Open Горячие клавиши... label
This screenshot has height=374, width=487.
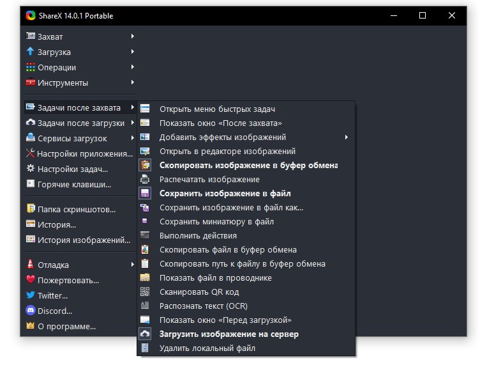74,185
